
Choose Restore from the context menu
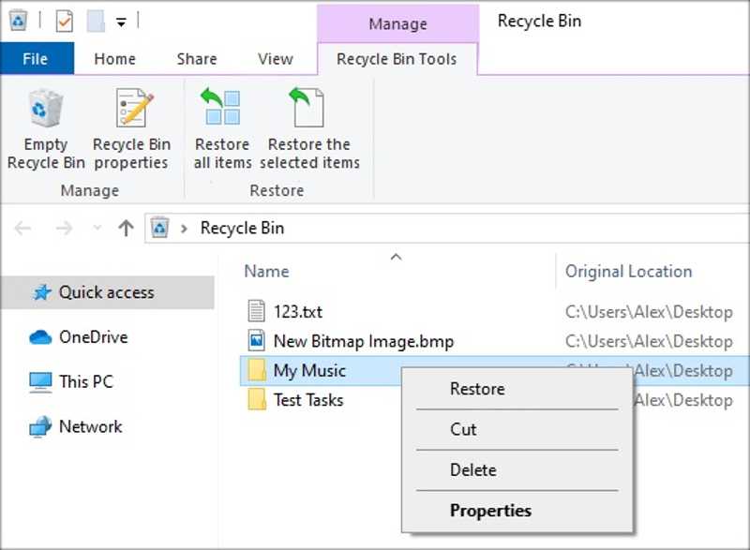point(517,389)
